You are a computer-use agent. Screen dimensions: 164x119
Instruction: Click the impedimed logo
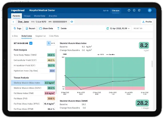point(18,10)
